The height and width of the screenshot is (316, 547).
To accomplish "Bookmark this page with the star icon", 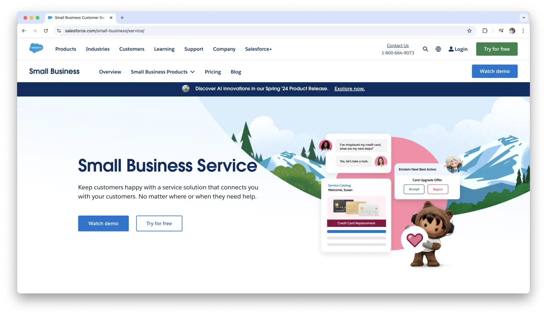I will [469, 31].
